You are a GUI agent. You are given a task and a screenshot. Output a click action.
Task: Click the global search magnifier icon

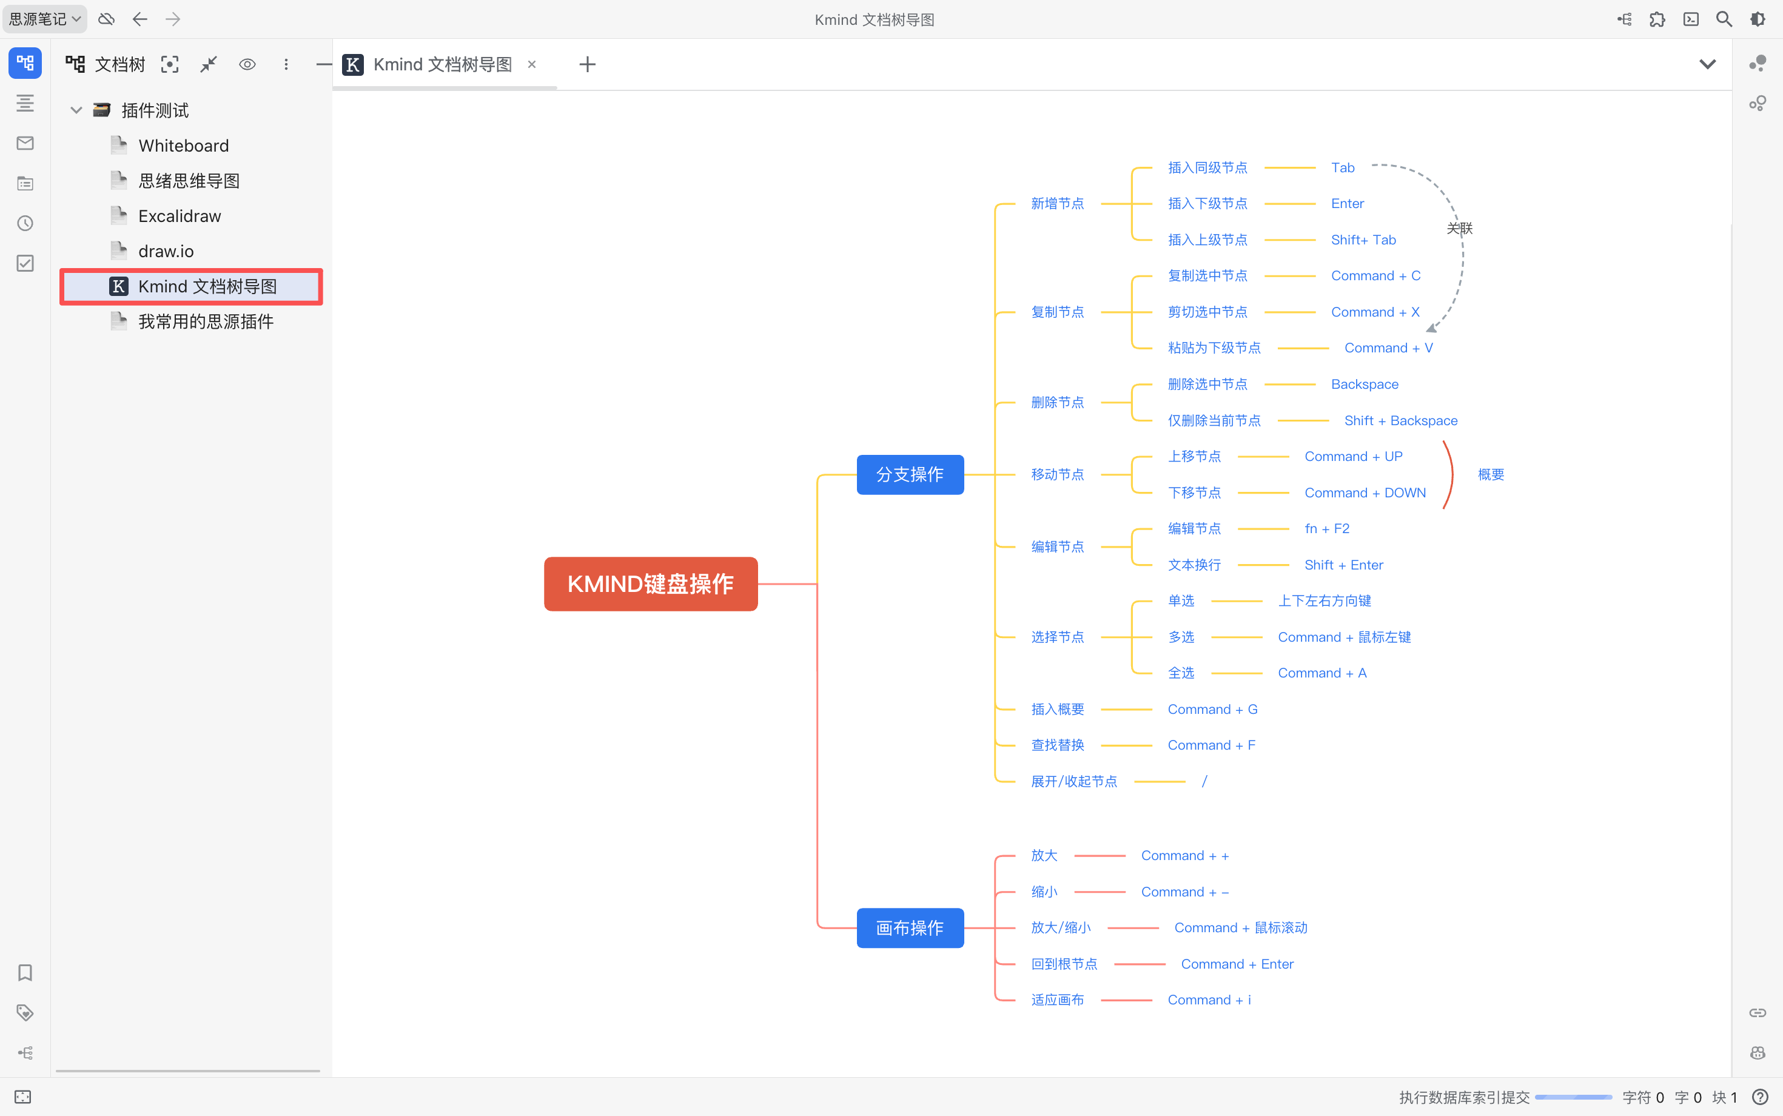[x=1724, y=19]
